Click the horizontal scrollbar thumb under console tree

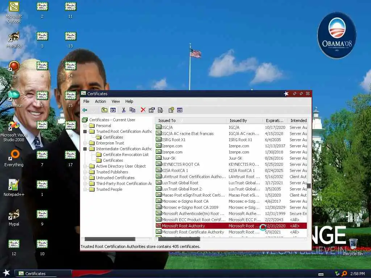click(110, 239)
